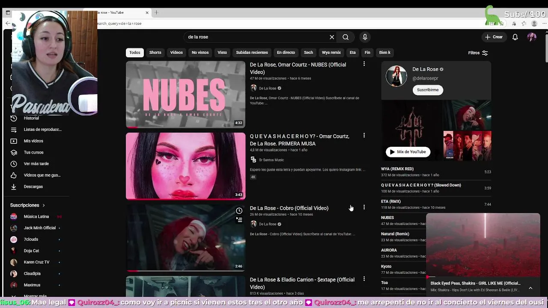
Task: Select the Subidas recientes filter chip
Action: pos(252,53)
